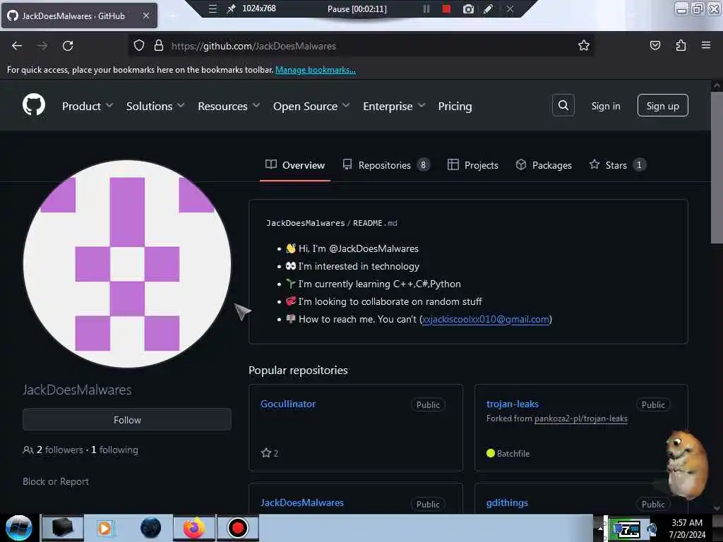The image size is (723, 542).
Task: View the 1 following list
Action: click(114, 450)
